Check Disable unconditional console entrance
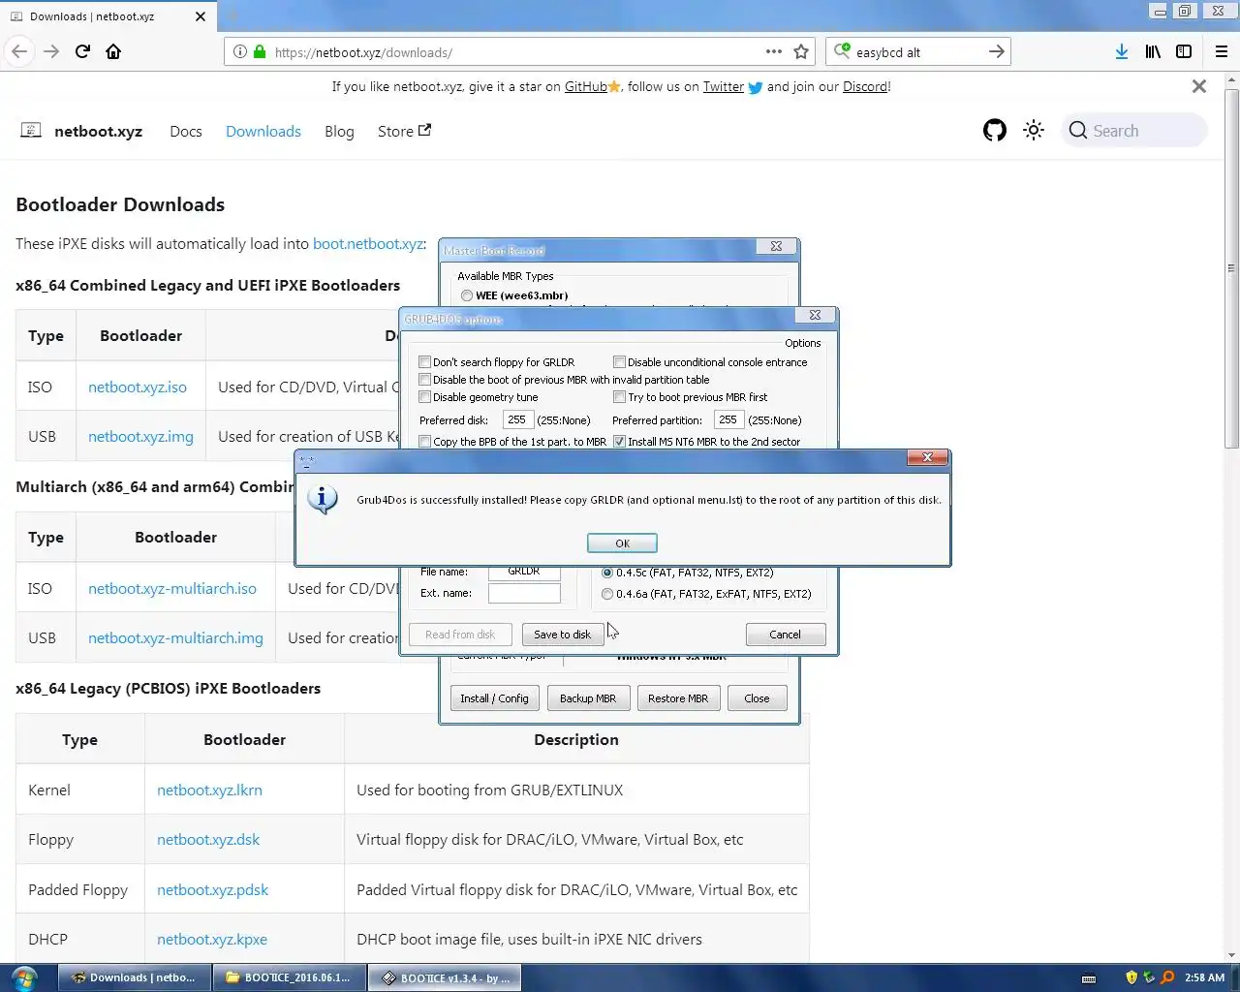Screen dimensions: 1240x992 tap(619, 362)
